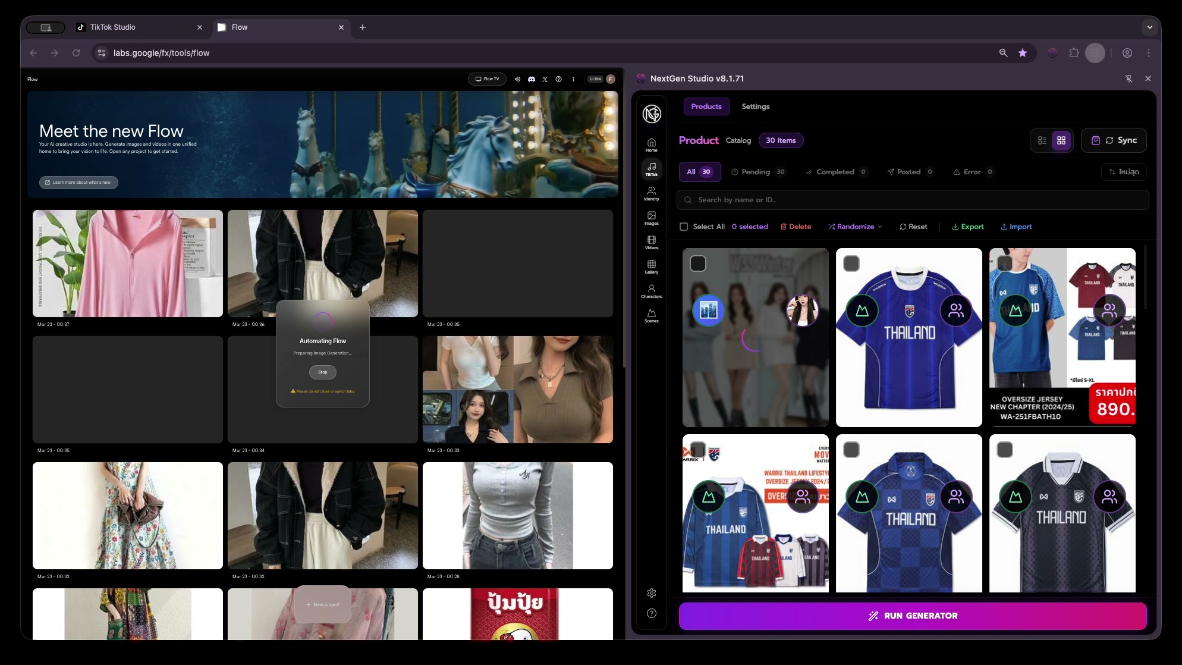
Task: Click the character icon on the checkered Thailand polo
Action: pos(956,497)
